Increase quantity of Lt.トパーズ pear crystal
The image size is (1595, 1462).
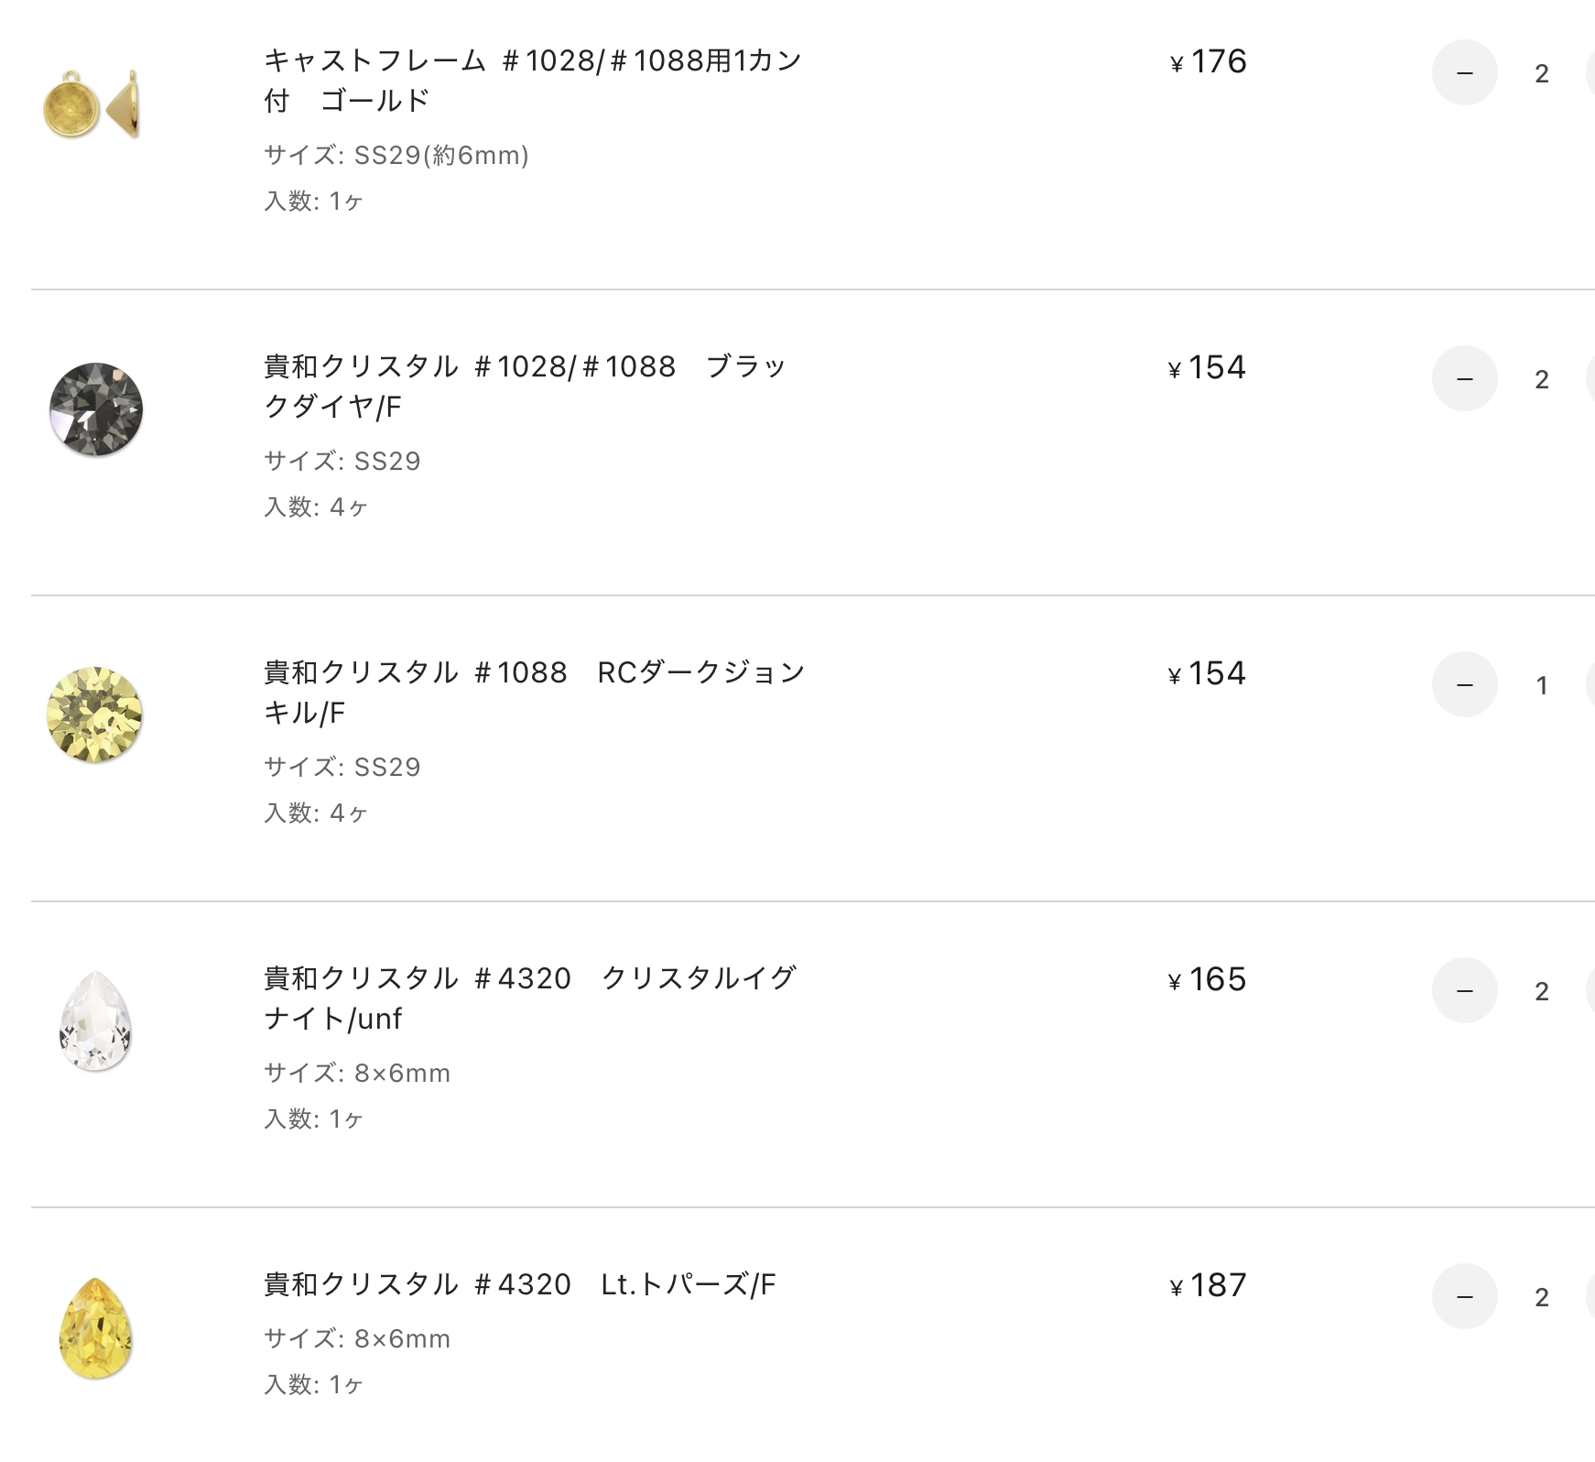click(1590, 1296)
